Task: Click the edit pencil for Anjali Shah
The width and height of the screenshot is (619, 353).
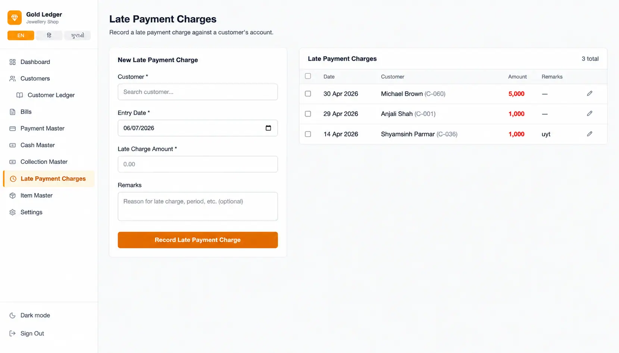Action: coord(590,114)
